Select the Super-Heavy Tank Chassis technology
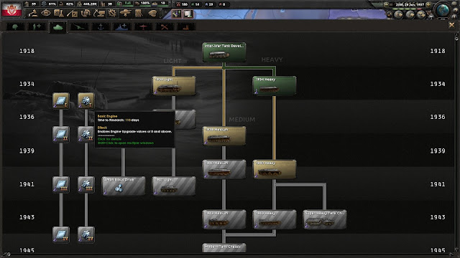Image resolution: width=460 pixels, height=258 pixels. pos(324,219)
